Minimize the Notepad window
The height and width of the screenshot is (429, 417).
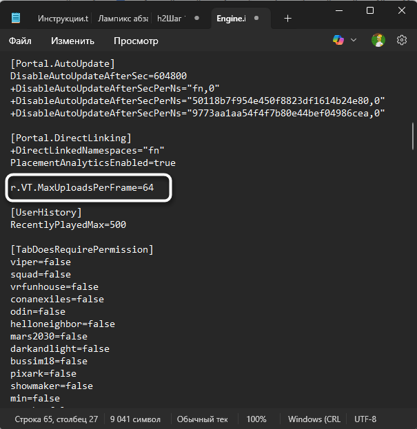click(x=339, y=10)
